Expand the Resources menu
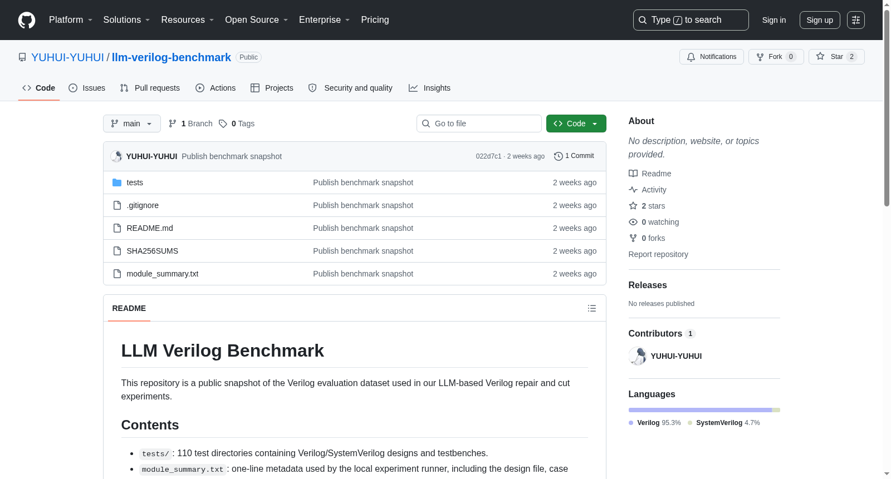The image size is (891, 479). pyautogui.click(x=188, y=20)
